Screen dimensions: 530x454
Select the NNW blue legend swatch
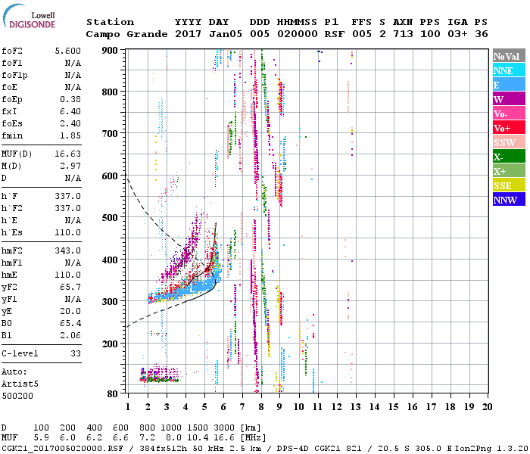[508, 200]
